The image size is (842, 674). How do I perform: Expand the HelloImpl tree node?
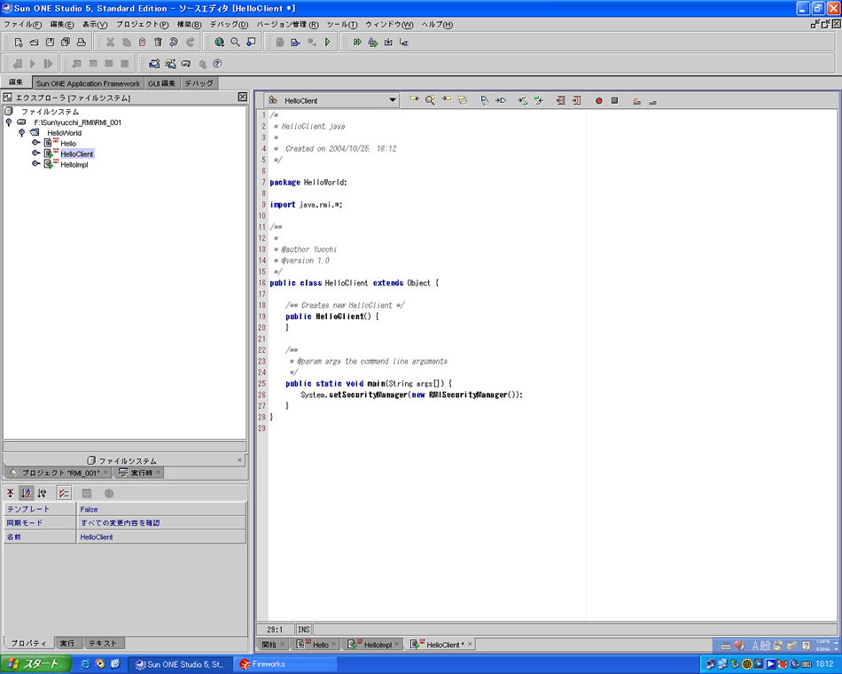[x=36, y=164]
